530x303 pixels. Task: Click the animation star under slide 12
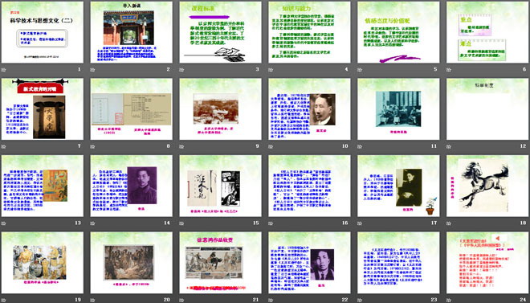point(449,146)
